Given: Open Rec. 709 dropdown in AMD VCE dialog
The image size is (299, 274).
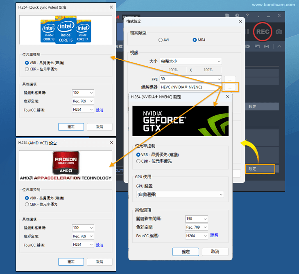Looking at the screenshot, I should 83,236.
